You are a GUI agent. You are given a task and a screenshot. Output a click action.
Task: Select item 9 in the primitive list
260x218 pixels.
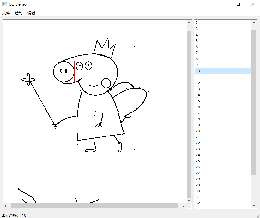(x=223, y=65)
